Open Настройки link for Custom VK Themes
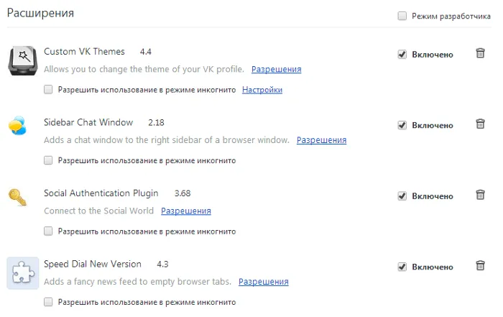The height and width of the screenshot is (317, 503). coord(262,90)
